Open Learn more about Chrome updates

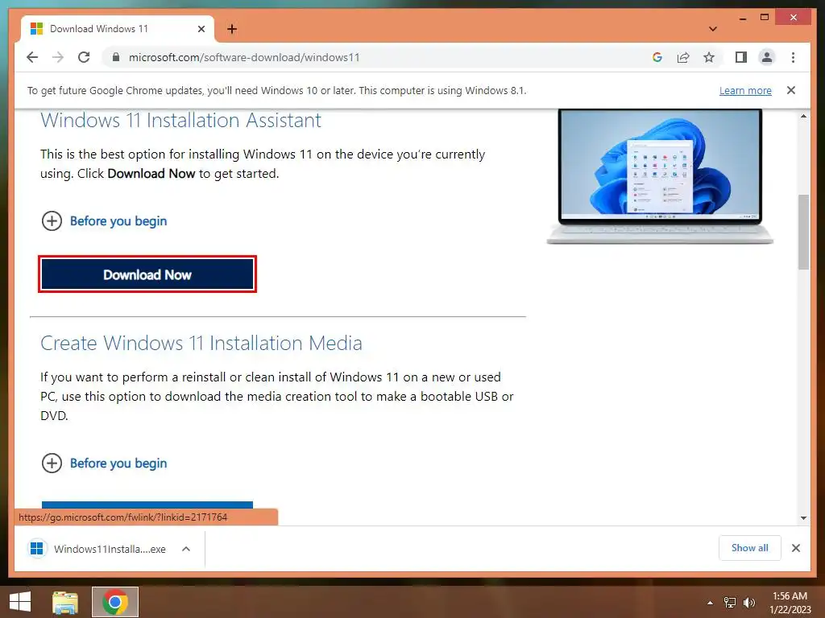pos(745,90)
